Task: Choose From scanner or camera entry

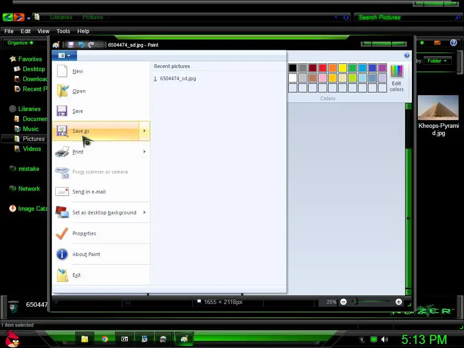Action: click(101, 172)
